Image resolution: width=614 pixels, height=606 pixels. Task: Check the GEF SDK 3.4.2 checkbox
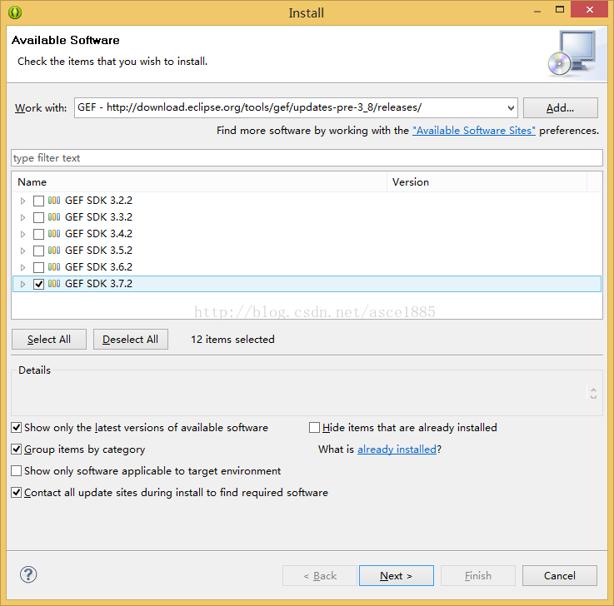38,234
